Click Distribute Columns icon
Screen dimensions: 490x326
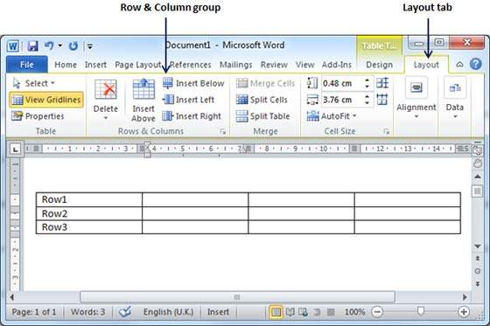[382, 100]
